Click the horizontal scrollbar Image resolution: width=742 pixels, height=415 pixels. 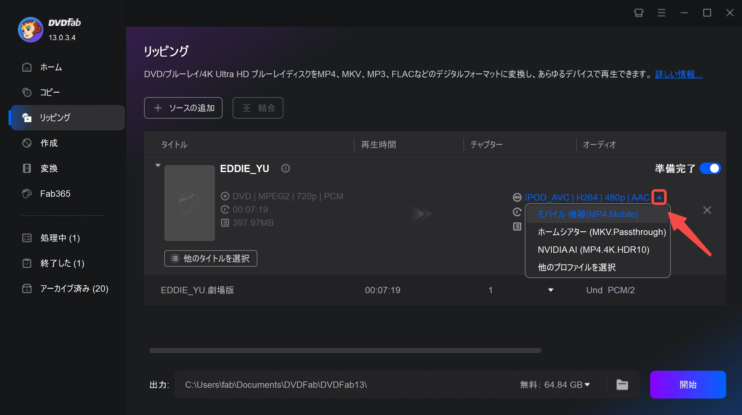pos(345,350)
